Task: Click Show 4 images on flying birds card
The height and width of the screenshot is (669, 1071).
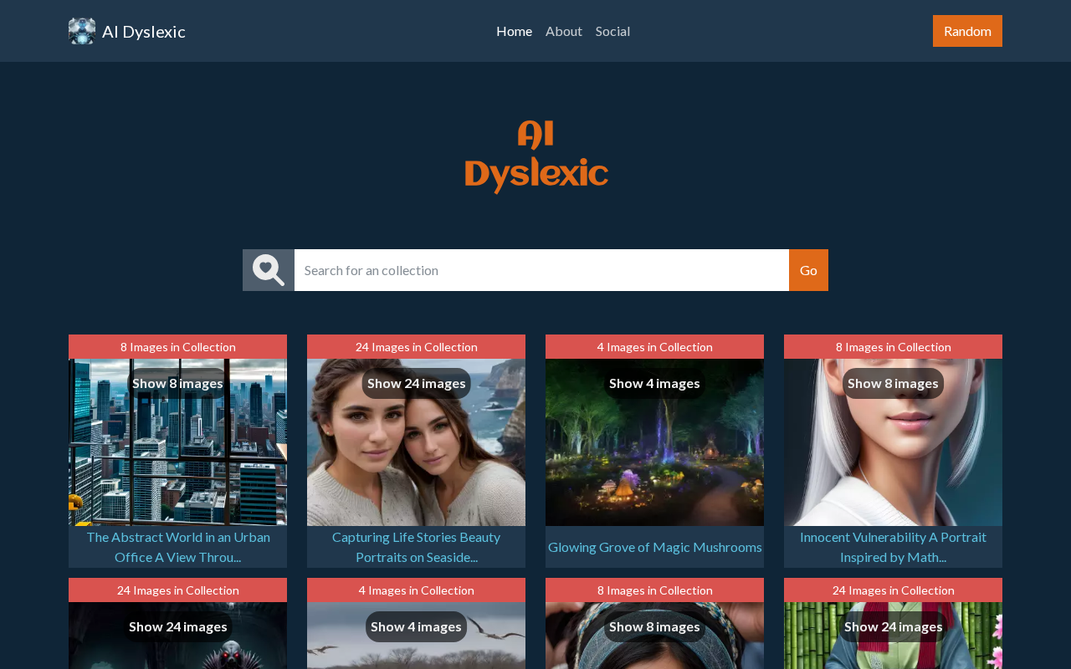Action: [416, 626]
